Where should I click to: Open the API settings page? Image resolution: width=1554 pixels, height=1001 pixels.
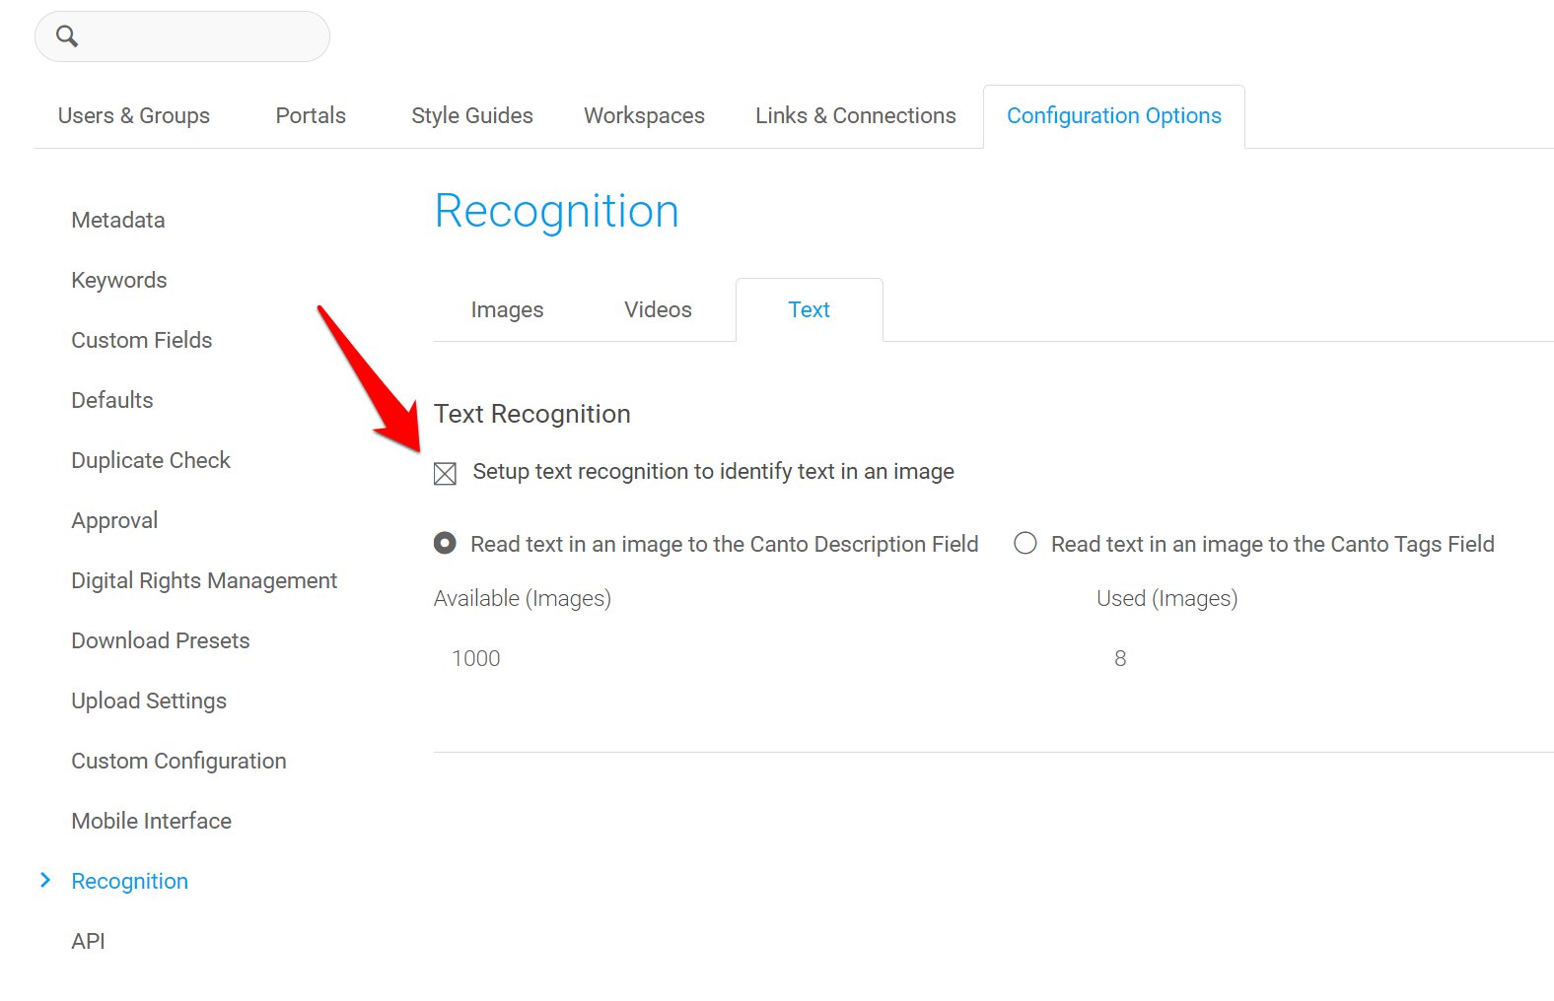(88, 942)
